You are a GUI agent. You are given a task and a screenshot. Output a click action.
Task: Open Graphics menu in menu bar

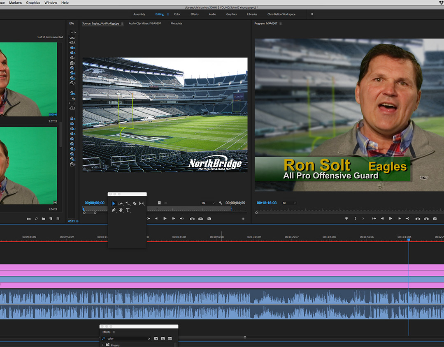click(x=33, y=2)
